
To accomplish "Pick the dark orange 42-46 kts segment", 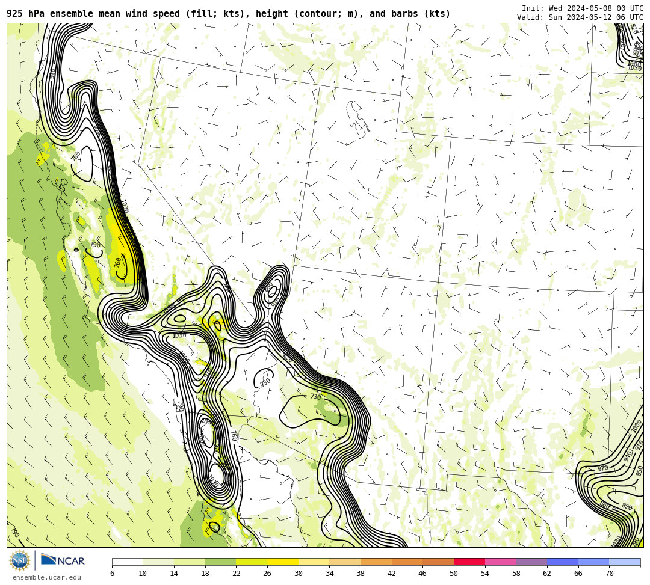I will click(x=407, y=562).
